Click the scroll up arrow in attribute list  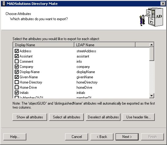point(152,45)
